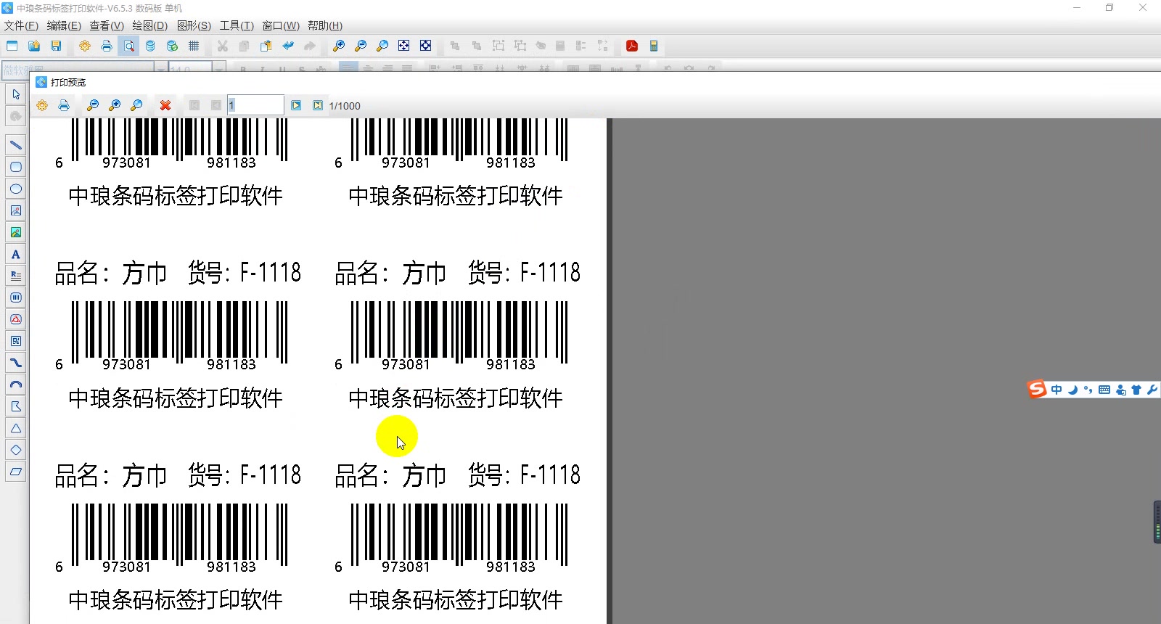The height and width of the screenshot is (624, 1161).
Task: Close preview with red X icon
Action: (165, 105)
